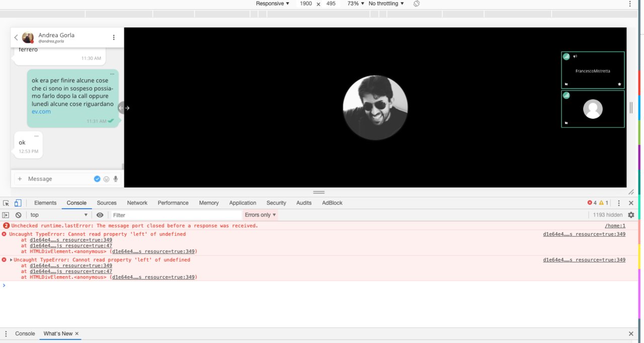Expand the Errors only log level dropdown
Viewport: 644px width, 343px height.
point(260,215)
